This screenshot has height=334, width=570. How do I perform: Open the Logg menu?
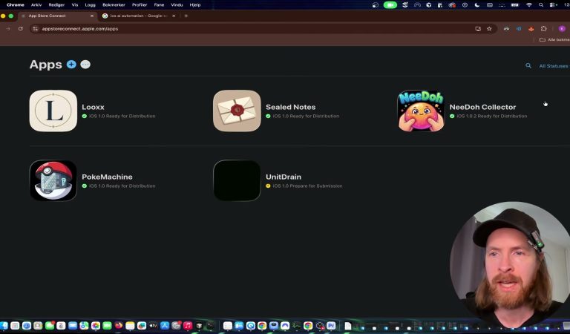coord(90,4)
